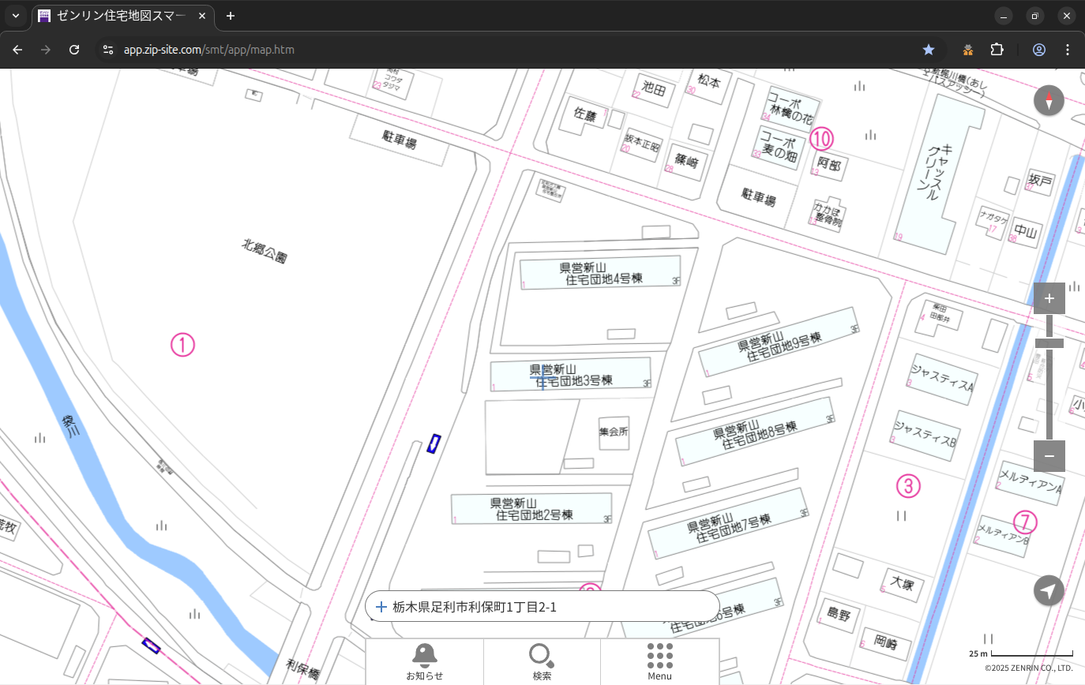Open a new browser tab
The image size is (1085, 685).
click(x=231, y=16)
